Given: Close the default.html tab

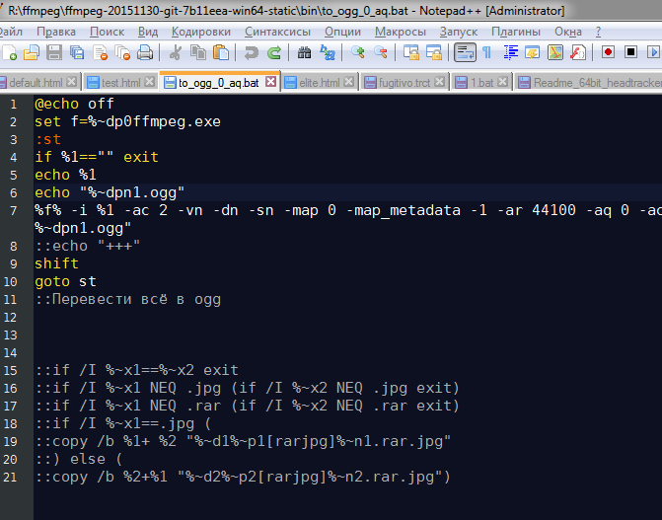Looking at the screenshot, I should 72,82.
